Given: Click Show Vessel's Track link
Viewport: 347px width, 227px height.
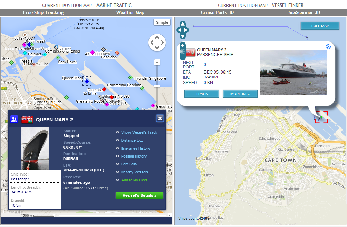Looking at the screenshot, I should pos(139,132).
